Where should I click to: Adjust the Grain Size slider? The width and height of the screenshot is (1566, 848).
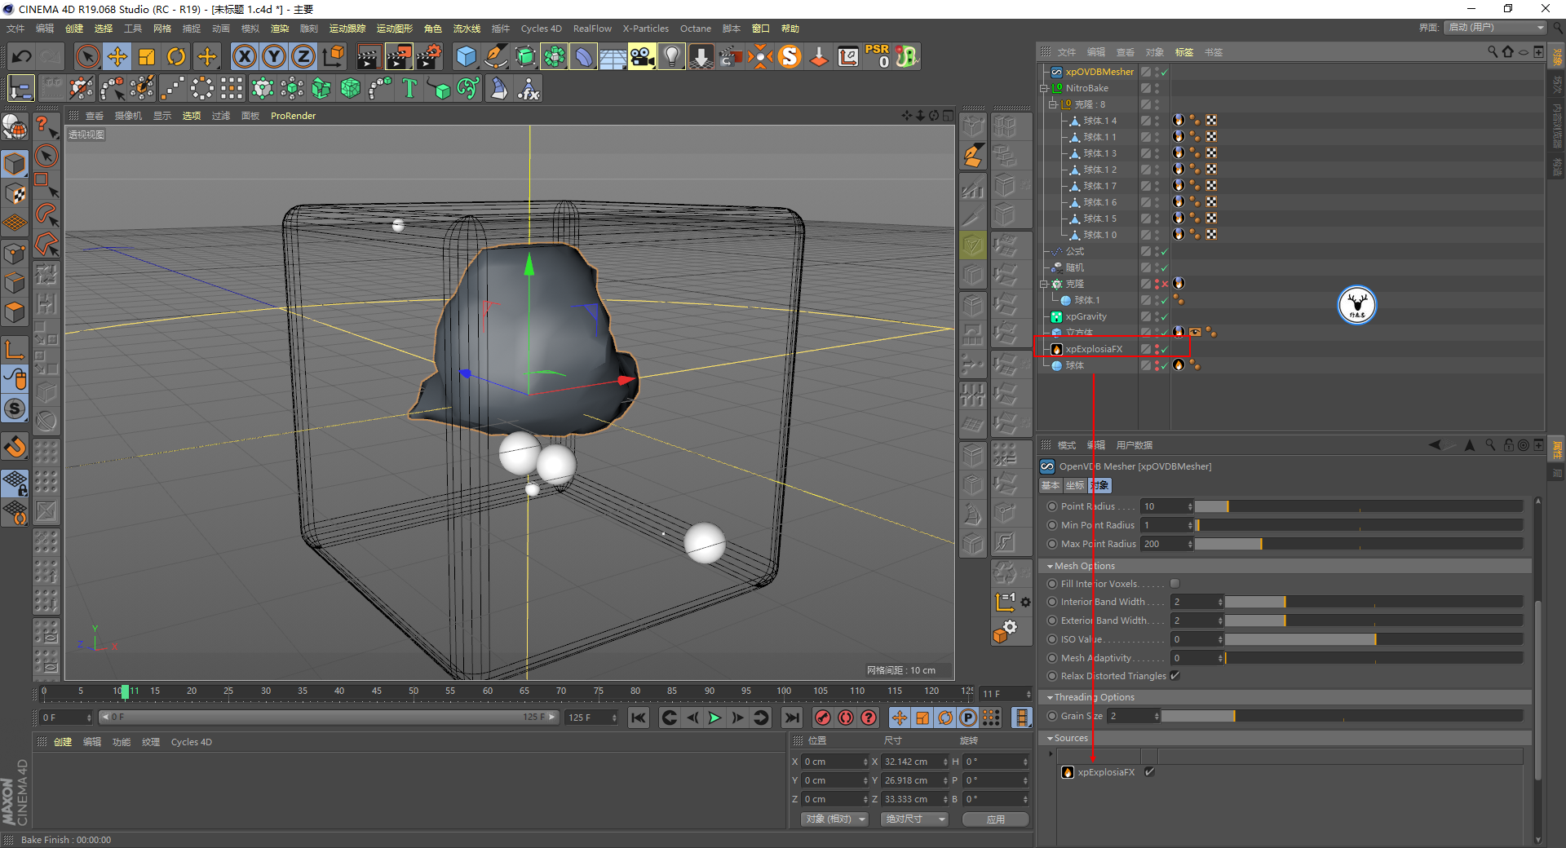coord(1343,716)
